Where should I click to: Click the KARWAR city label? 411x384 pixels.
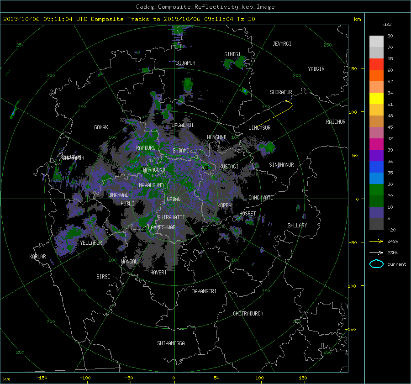tap(37, 257)
